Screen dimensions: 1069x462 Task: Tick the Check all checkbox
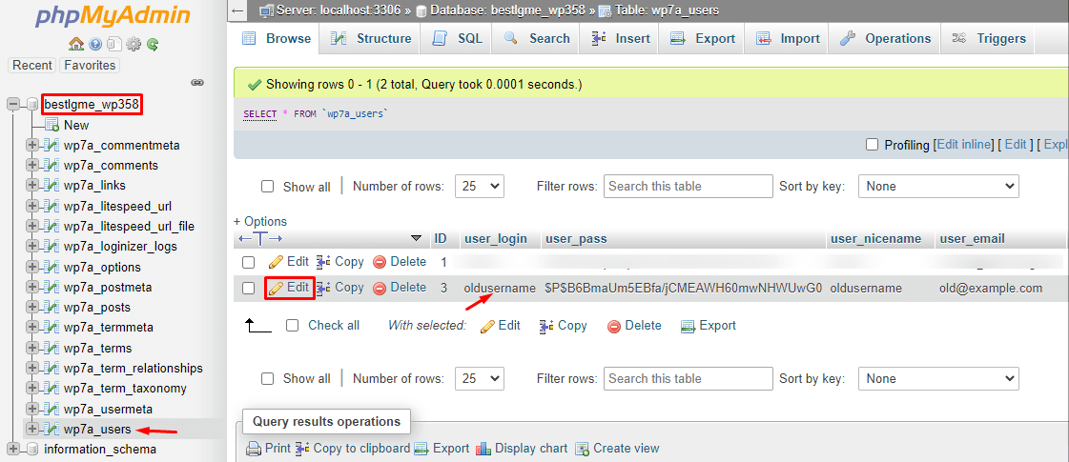[293, 326]
